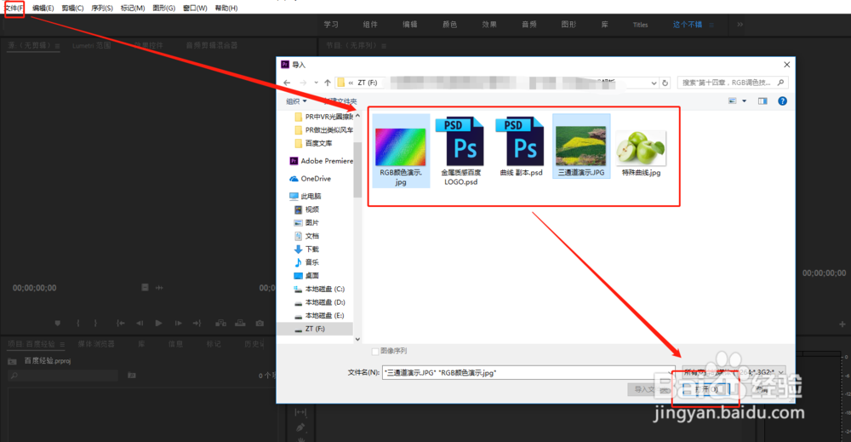Select 此电脑 in navigation pane
The image size is (851, 442).
coord(305,196)
